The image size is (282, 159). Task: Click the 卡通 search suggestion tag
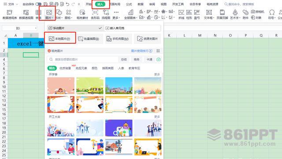coord(149,59)
